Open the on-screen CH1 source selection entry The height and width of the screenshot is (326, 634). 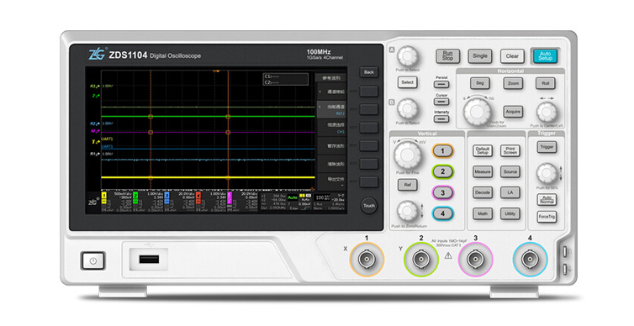pos(331,128)
